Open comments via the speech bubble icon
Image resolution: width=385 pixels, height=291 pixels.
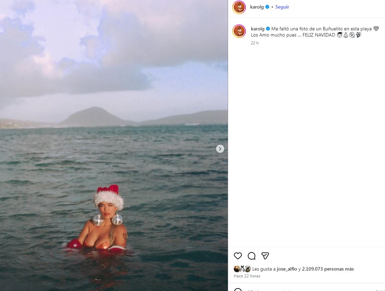pos(252,256)
